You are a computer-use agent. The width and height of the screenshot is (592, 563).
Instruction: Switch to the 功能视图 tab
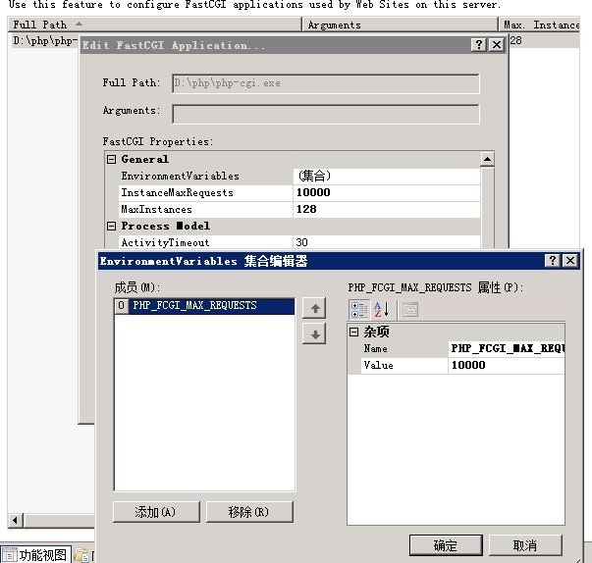pos(36,554)
